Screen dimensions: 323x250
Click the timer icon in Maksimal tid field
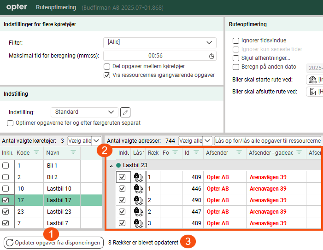coord(211,56)
